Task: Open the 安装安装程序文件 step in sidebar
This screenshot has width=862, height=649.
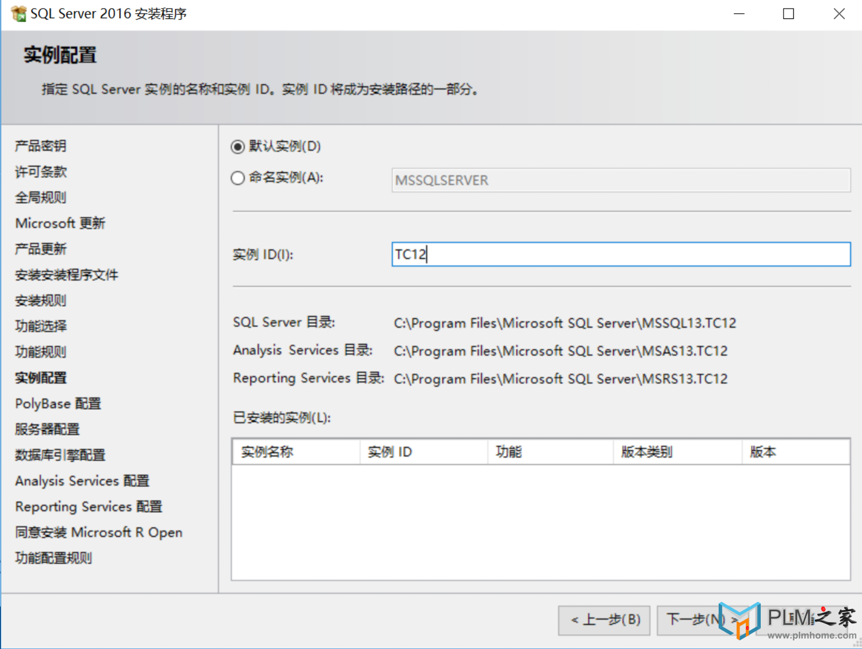Action: coord(66,275)
